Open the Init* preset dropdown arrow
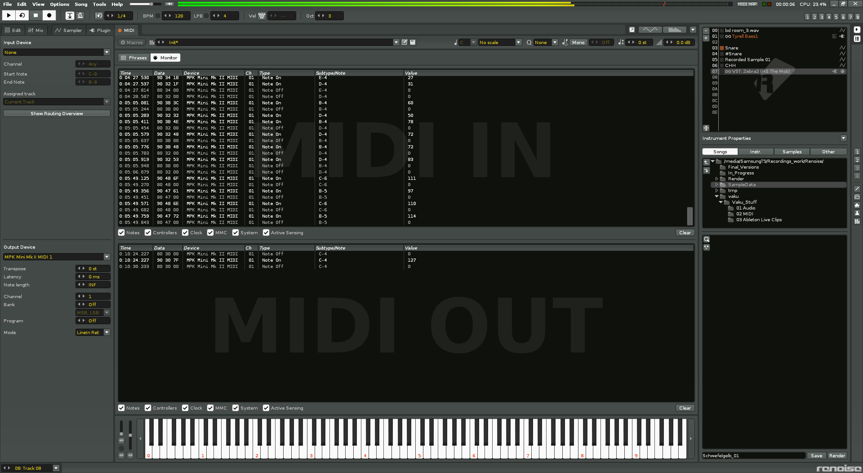This screenshot has width=863, height=473. click(396, 42)
